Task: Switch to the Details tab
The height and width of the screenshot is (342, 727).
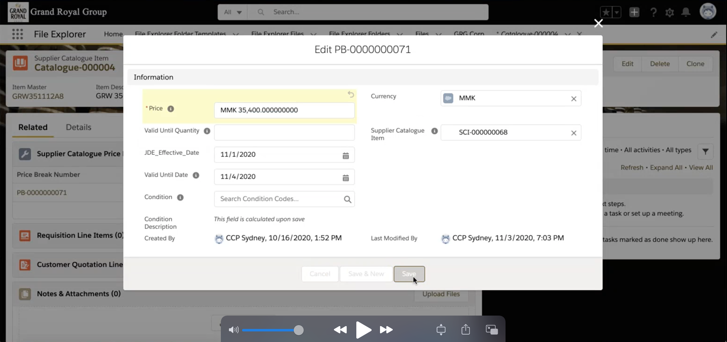Action: [x=78, y=127]
